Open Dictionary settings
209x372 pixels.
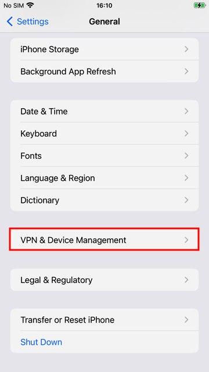[x=105, y=200]
